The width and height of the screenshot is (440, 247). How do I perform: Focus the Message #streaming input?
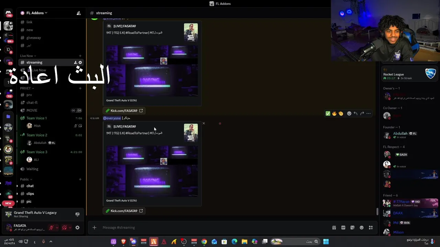click(213, 227)
